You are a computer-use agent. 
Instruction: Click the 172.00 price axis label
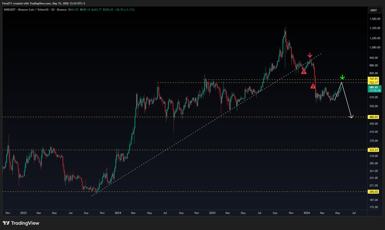374,208
